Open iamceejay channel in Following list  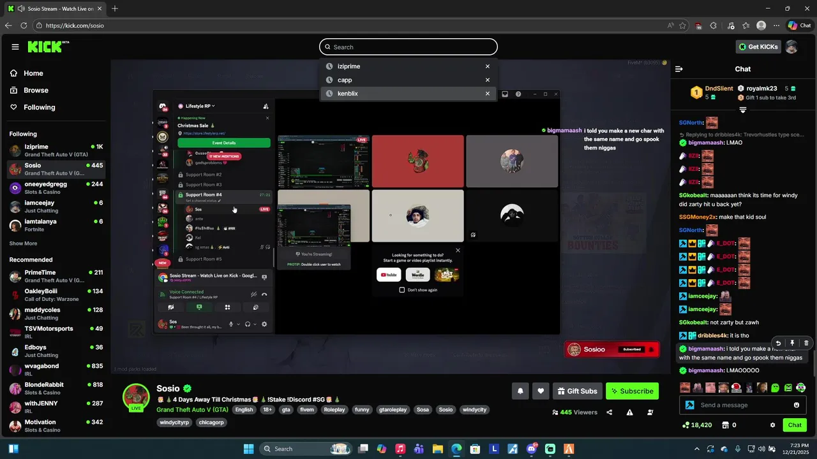coord(56,207)
